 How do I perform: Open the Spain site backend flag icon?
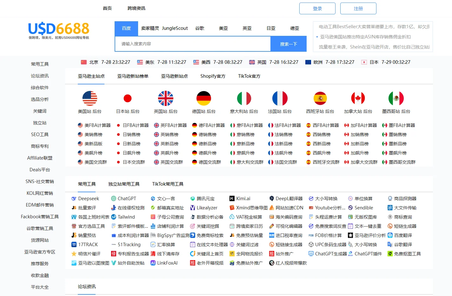pos(320,98)
